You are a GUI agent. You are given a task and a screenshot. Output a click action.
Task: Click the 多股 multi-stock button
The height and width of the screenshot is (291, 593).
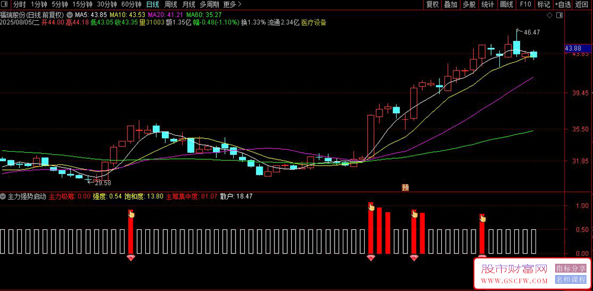469,5
